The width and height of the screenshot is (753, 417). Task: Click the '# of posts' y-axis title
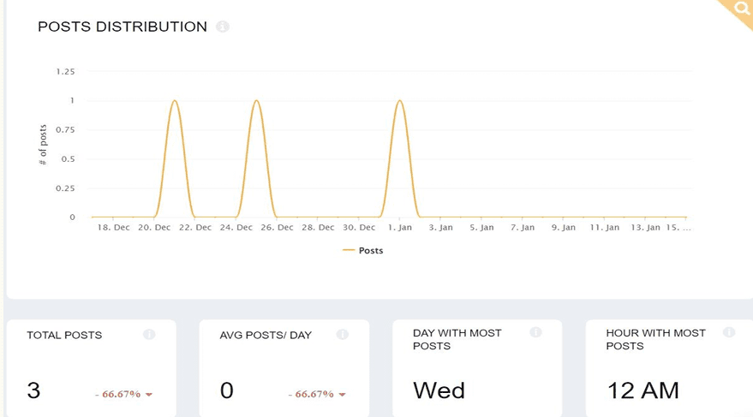[x=43, y=145]
